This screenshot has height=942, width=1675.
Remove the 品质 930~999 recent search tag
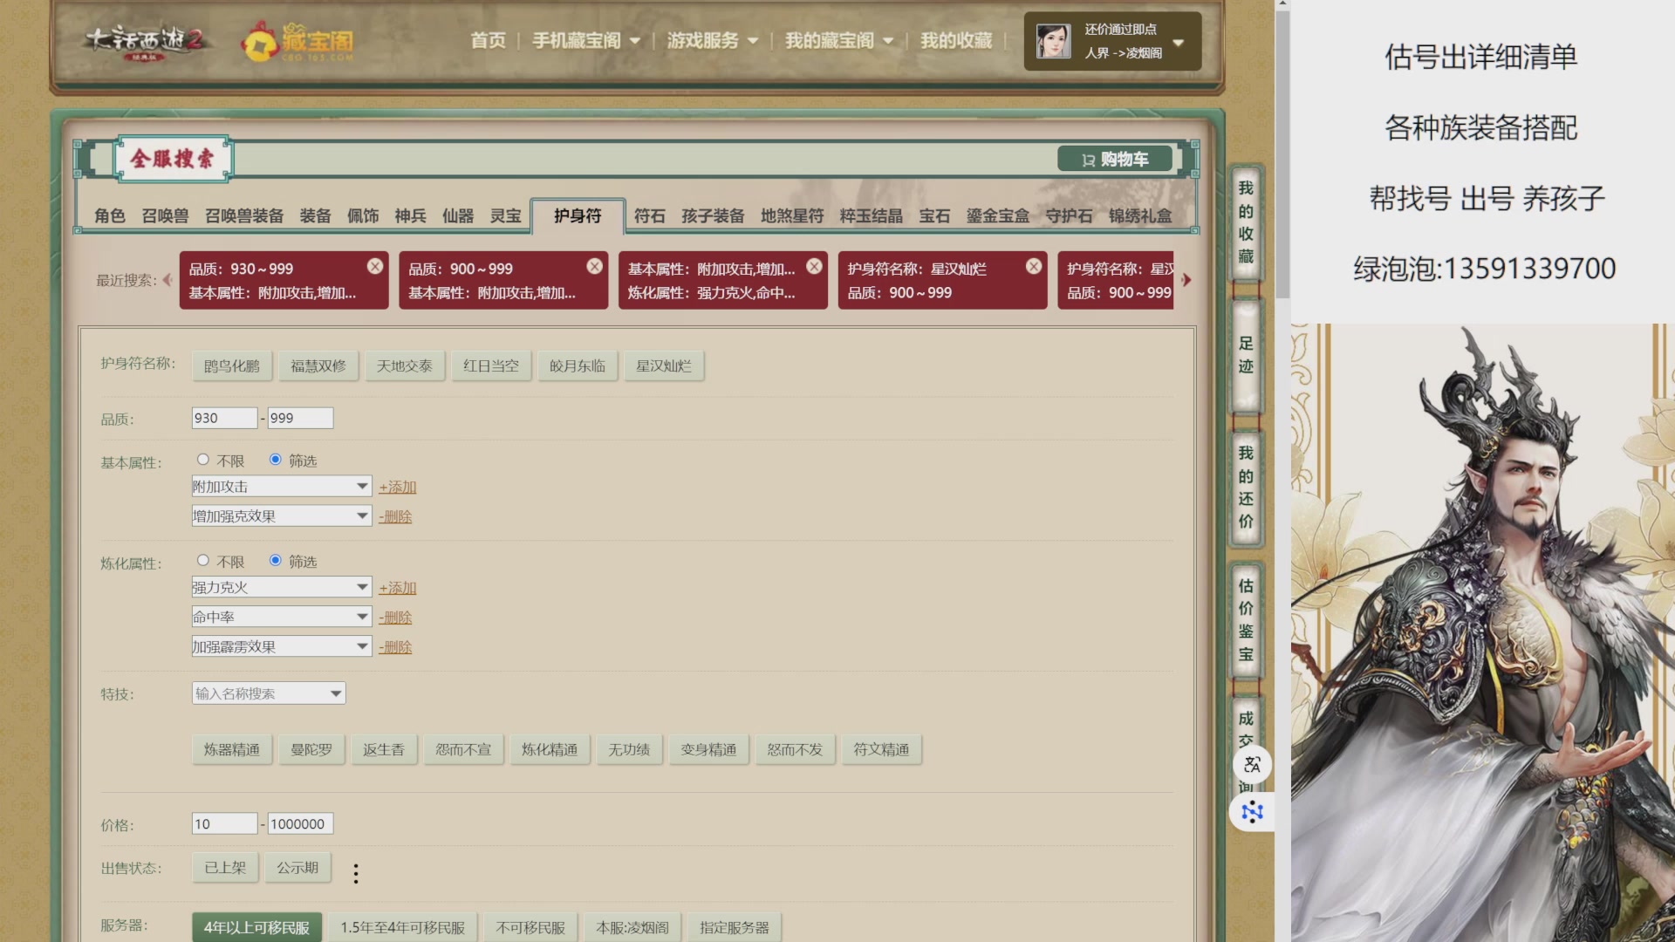375,266
